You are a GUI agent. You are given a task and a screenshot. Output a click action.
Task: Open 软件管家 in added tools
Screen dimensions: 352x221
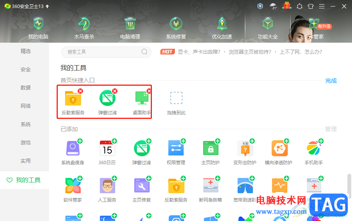[73, 186]
